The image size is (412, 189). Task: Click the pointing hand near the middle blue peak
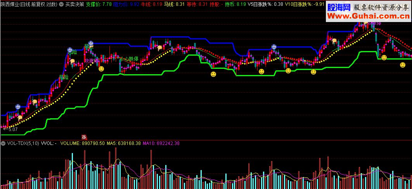pyautogui.click(x=160, y=48)
